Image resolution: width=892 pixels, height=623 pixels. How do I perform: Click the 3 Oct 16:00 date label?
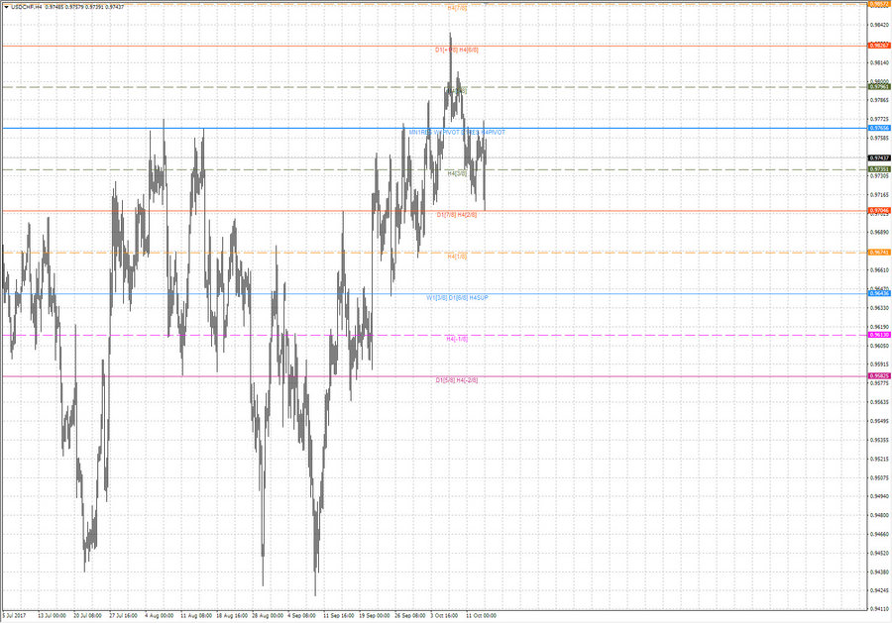pos(444,616)
